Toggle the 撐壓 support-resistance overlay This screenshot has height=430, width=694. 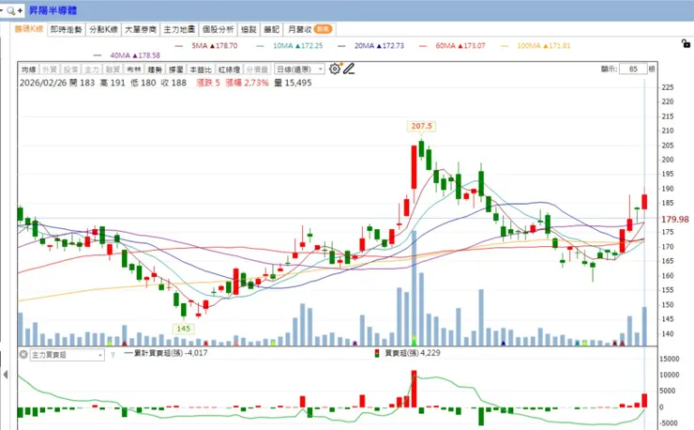(x=175, y=69)
